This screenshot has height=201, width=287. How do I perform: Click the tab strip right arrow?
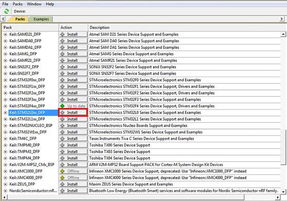(282, 19)
